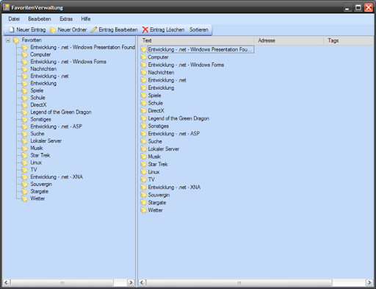Click the list panel horizontal scrollbar thumb

click(239, 282)
